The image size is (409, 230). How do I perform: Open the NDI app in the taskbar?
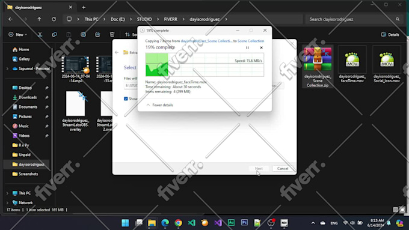click(284, 223)
